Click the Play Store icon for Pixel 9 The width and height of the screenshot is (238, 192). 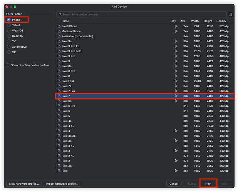click(176, 61)
